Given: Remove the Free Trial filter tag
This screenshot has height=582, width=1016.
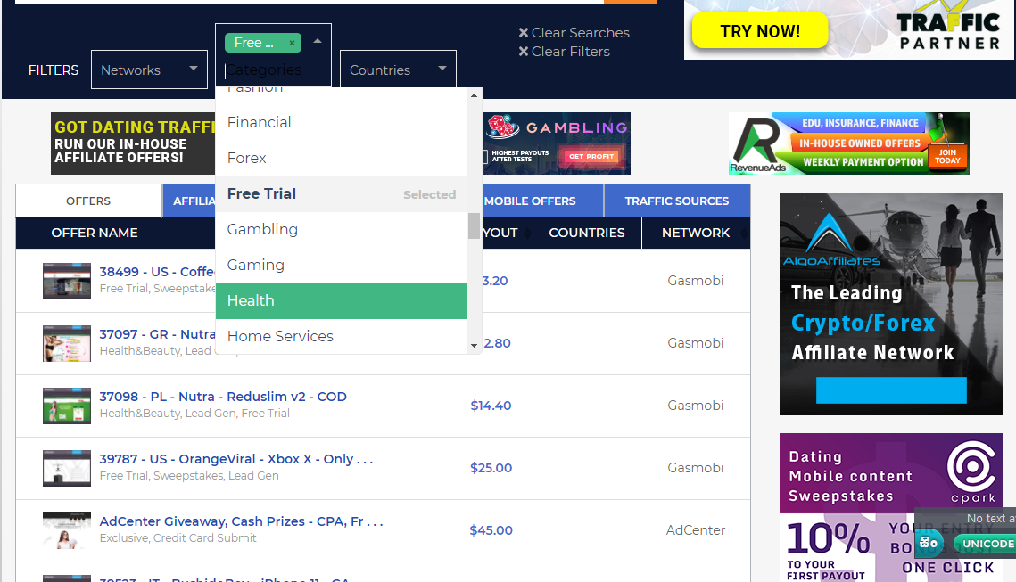Looking at the screenshot, I should [292, 43].
